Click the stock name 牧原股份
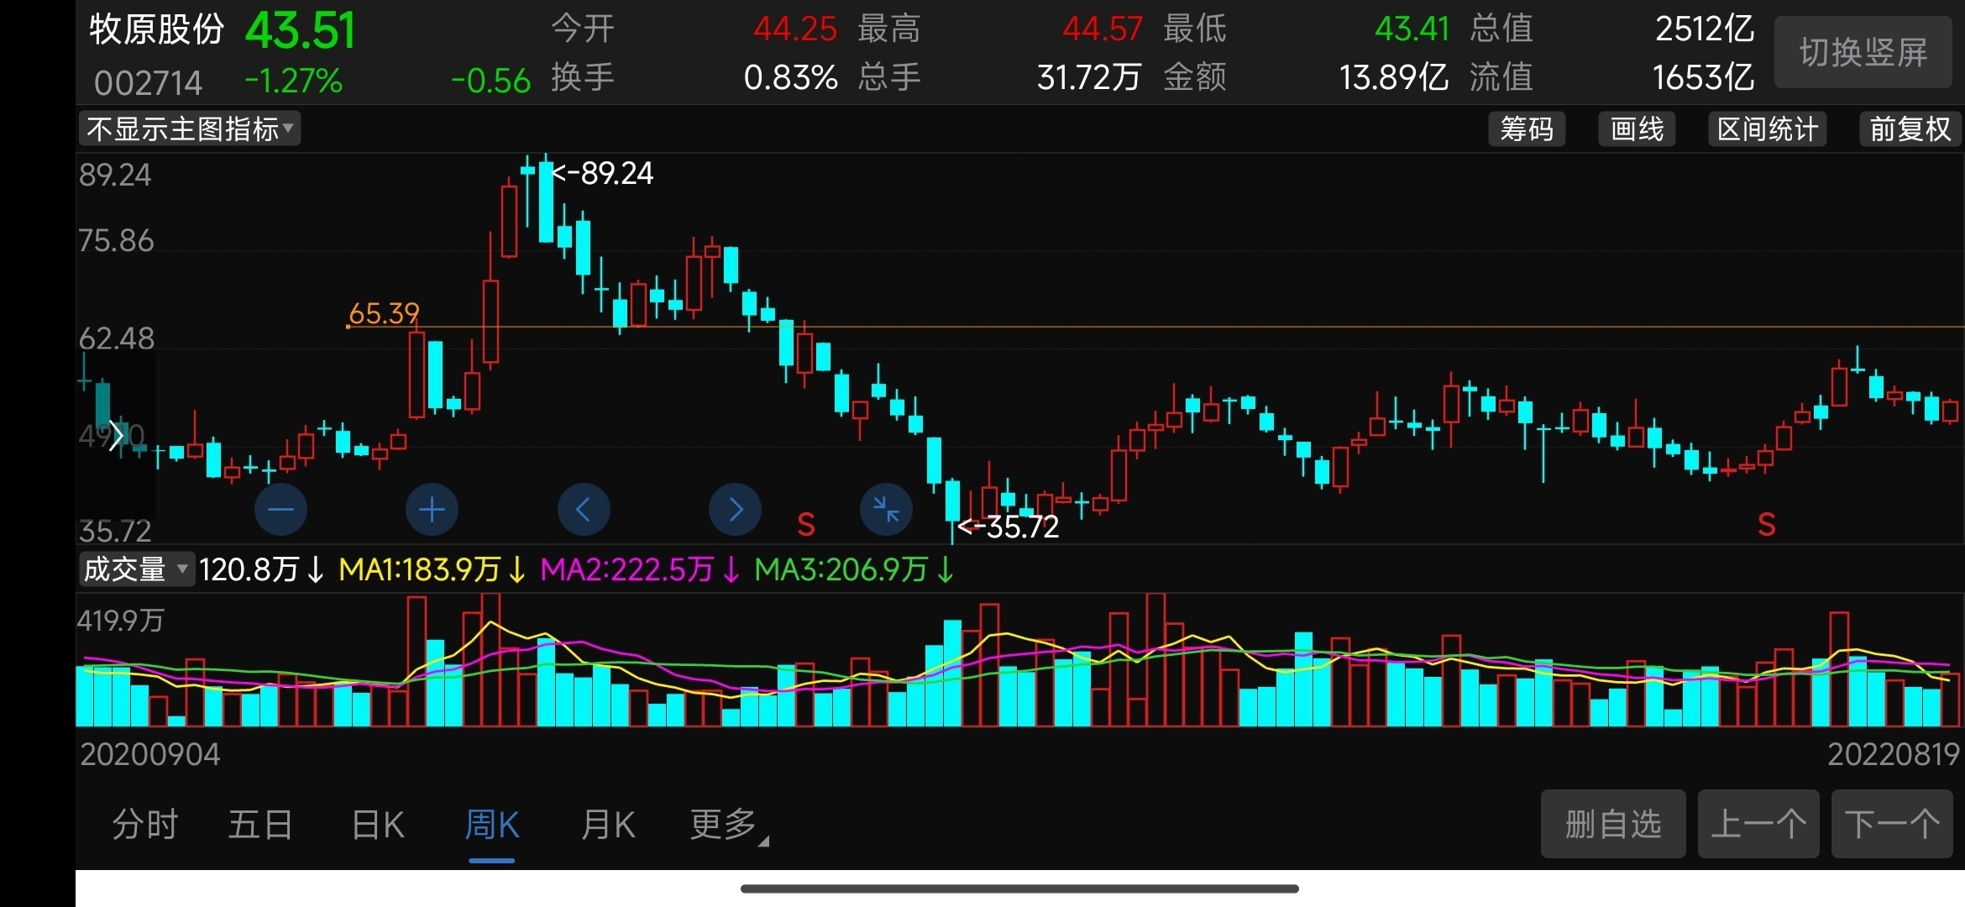Screen dimensions: 1965x907 (x=157, y=29)
